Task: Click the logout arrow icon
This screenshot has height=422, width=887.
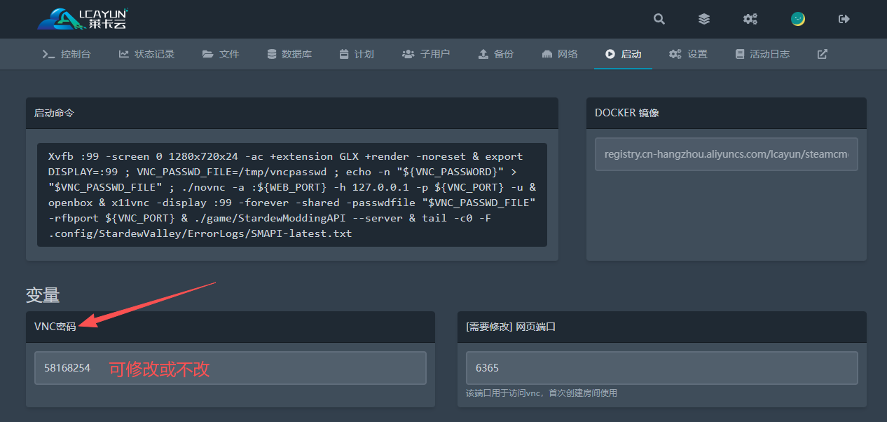Action: (844, 19)
